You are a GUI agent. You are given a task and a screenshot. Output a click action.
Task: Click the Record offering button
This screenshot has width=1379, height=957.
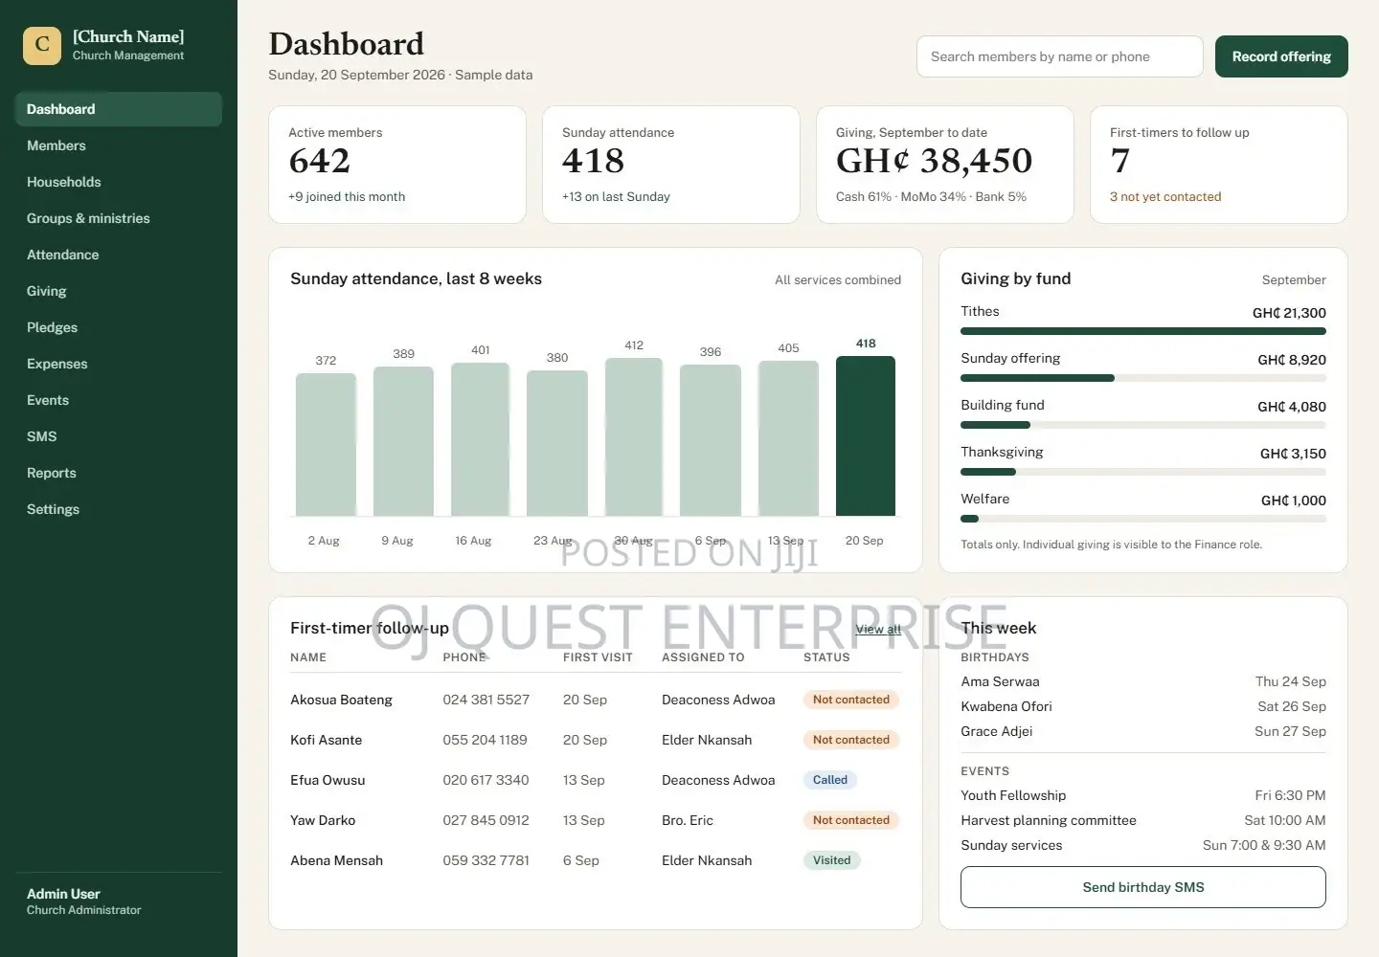pos(1281,56)
